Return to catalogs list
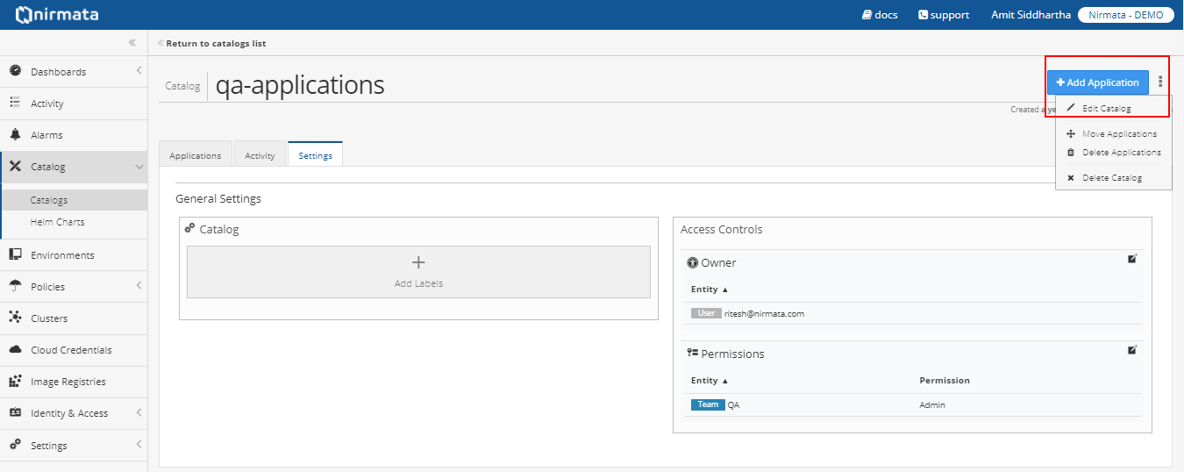The width and height of the screenshot is (1184, 472). point(212,43)
